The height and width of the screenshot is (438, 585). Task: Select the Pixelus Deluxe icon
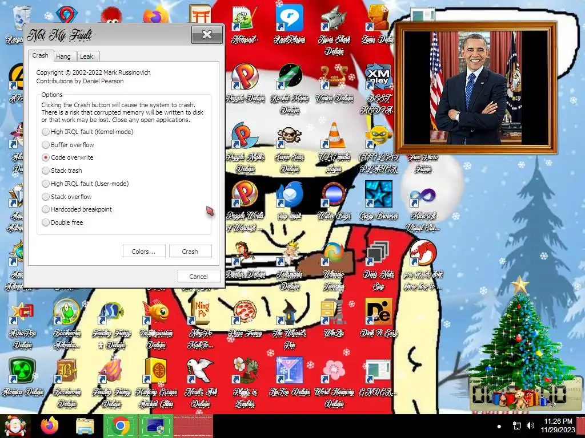click(x=245, y=260)
